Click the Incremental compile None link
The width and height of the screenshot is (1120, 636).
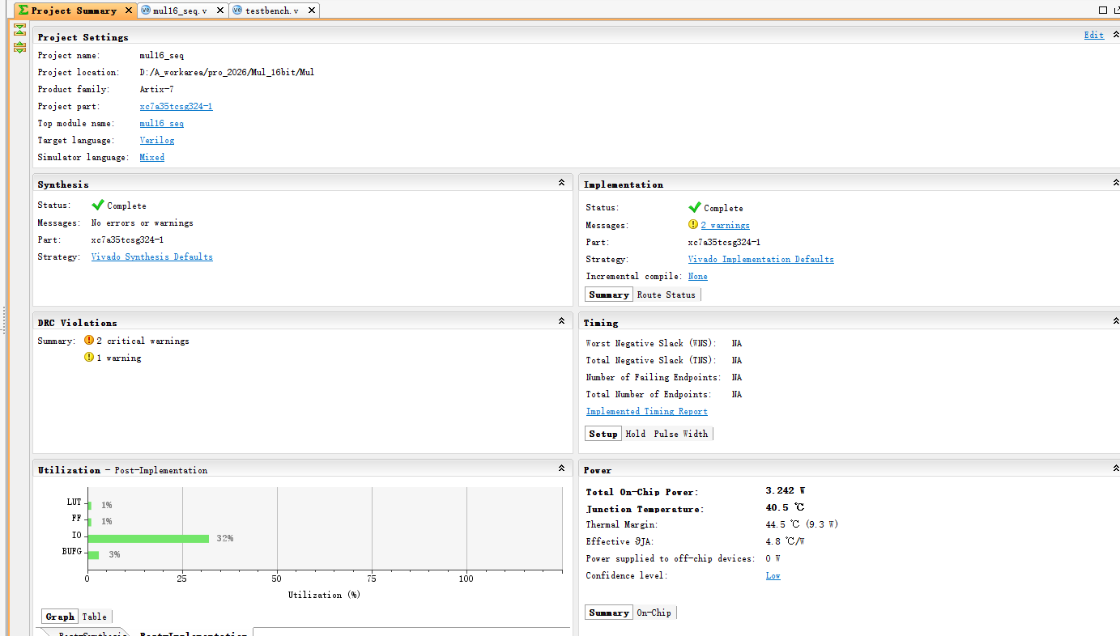click(x=698, y=276)
